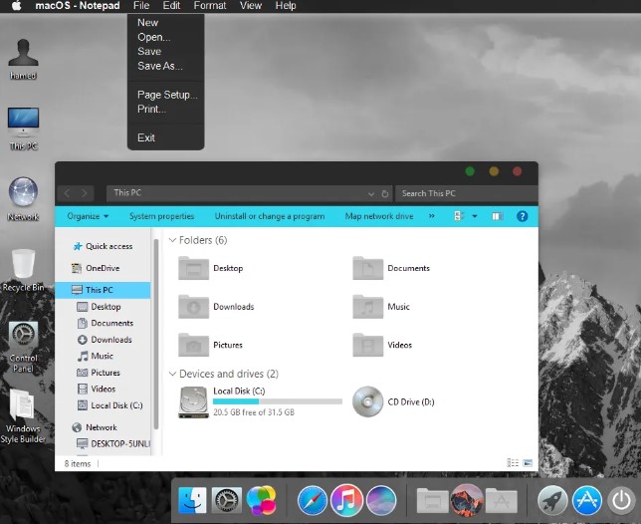This screenshot has width=641, height=524.
Task: Launch Game Center bubbles icon in dock
Action: pyautogui.click(x=262, y=500)
